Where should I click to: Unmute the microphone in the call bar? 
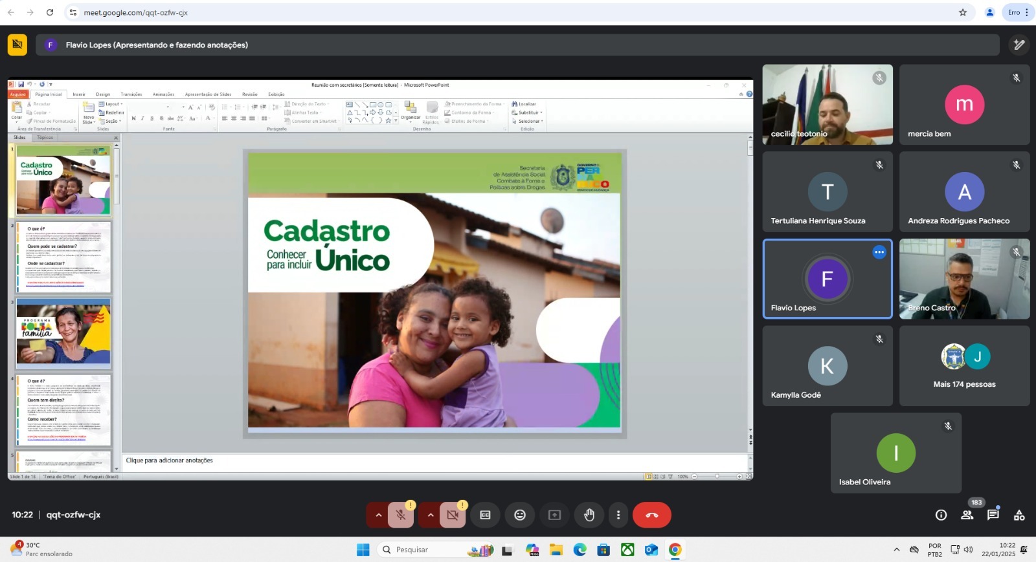click(x=401, y=515)
